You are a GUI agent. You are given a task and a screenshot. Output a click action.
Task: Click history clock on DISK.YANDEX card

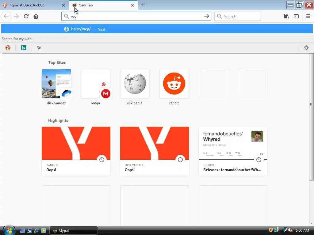pyautogui.click(x=180, y=160)
